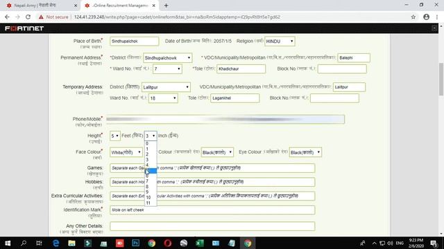Viewport: 444px width, 249px height.
Task: Click the Identification Mark field
Action: pyautogui.click(x=212, y=210)
